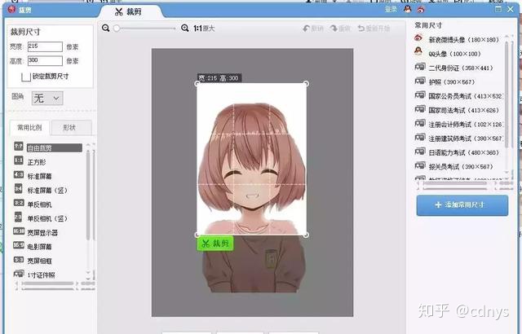Select the 3:4 icon for 标准屏幕（竖）

pyautogui.click(x=19, y=189)
